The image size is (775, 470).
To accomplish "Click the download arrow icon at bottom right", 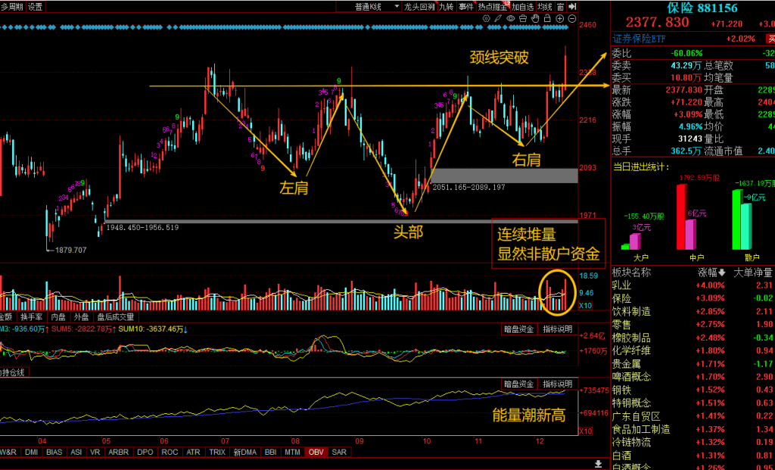I will tap(598, 462).
